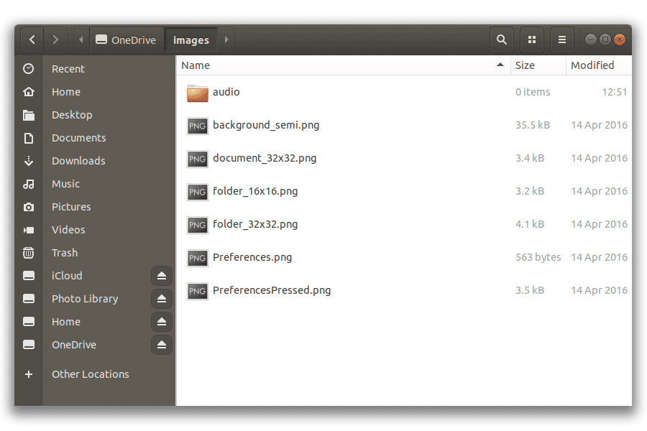
Task: Click the Videos camcorder icon
Action: tap(29, 230)
